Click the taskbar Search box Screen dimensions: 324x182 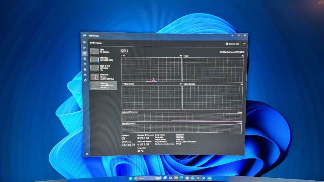pos(148,178)
